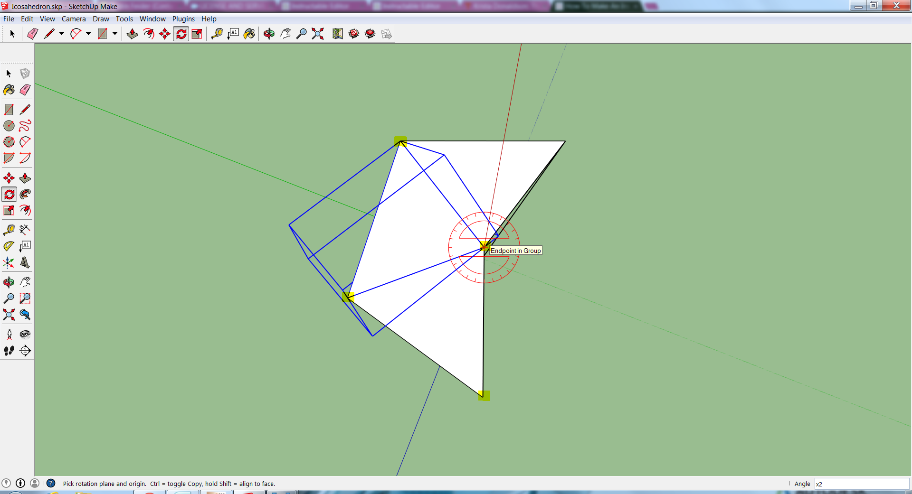Image resolution: width=912 pixels, height=494 pixels.
Task: Activate the Follow Me tool
Action: point(25,194)
